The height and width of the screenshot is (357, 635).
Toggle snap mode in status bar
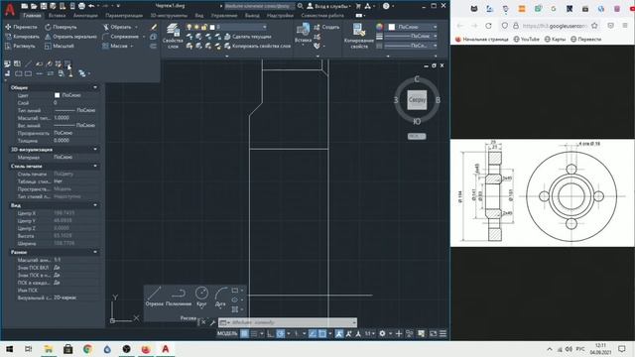tap(254, 334)
